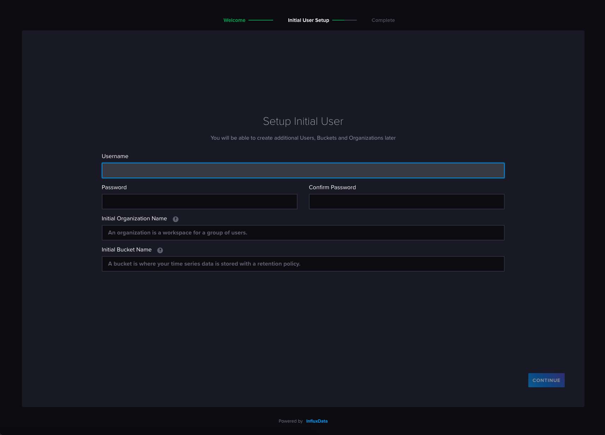
Task: Click the Confirm Password label
Action: [x=332, y=187]
